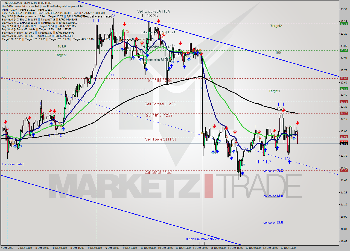Select the 'Sell Target2 | 11.93' label
This screenshot has width=350, height=251.
coord(161,139)
